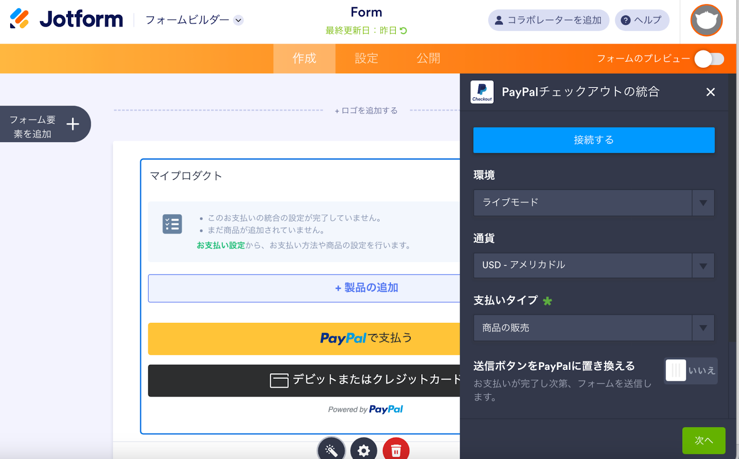Click the PayPal Checkout integration icon
Viewport: 739px width, 459px height.
[x=482, y=92]
